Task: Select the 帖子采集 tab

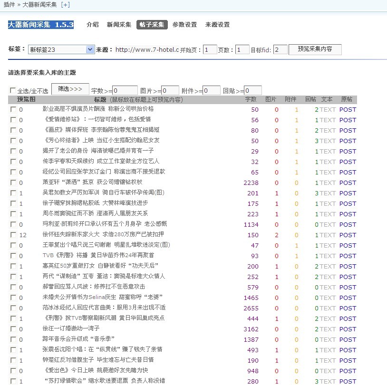Action: 152,25
